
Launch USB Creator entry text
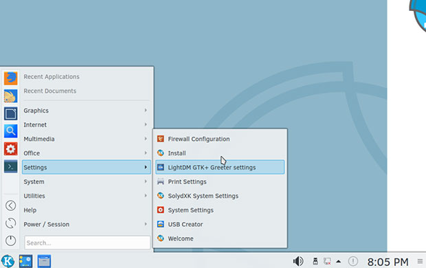[x=186, y=224]
